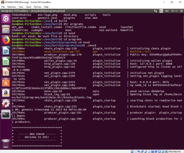Click 'host: 127.0.0.1 port: 8888' message
The height and width of the screenshot is (153, 184).
[x=151, y=64]
